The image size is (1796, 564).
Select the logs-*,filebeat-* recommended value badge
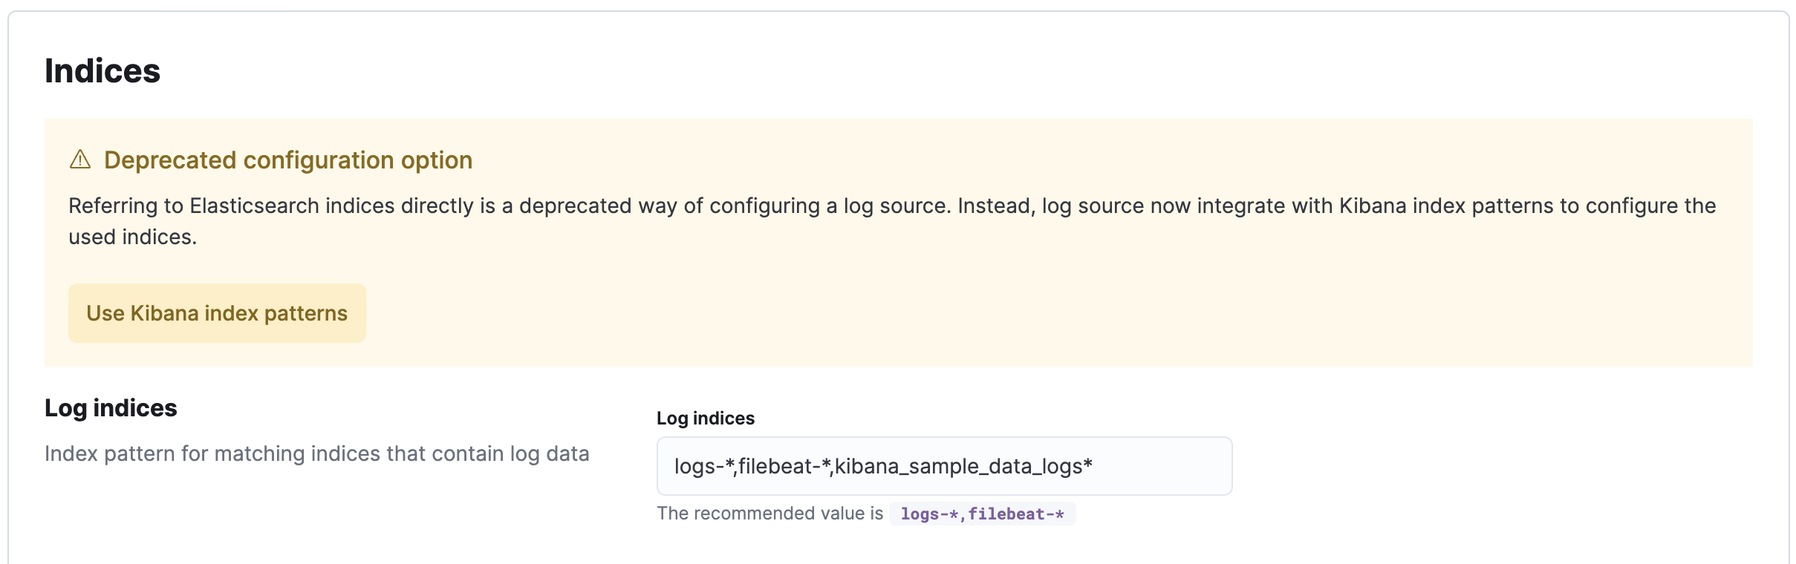981,514
